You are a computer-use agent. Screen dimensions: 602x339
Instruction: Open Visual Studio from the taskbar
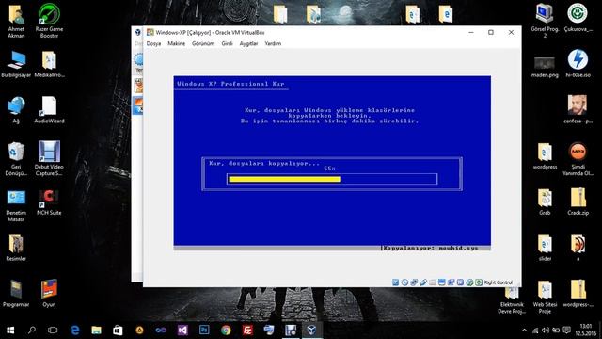click(182, 331)
